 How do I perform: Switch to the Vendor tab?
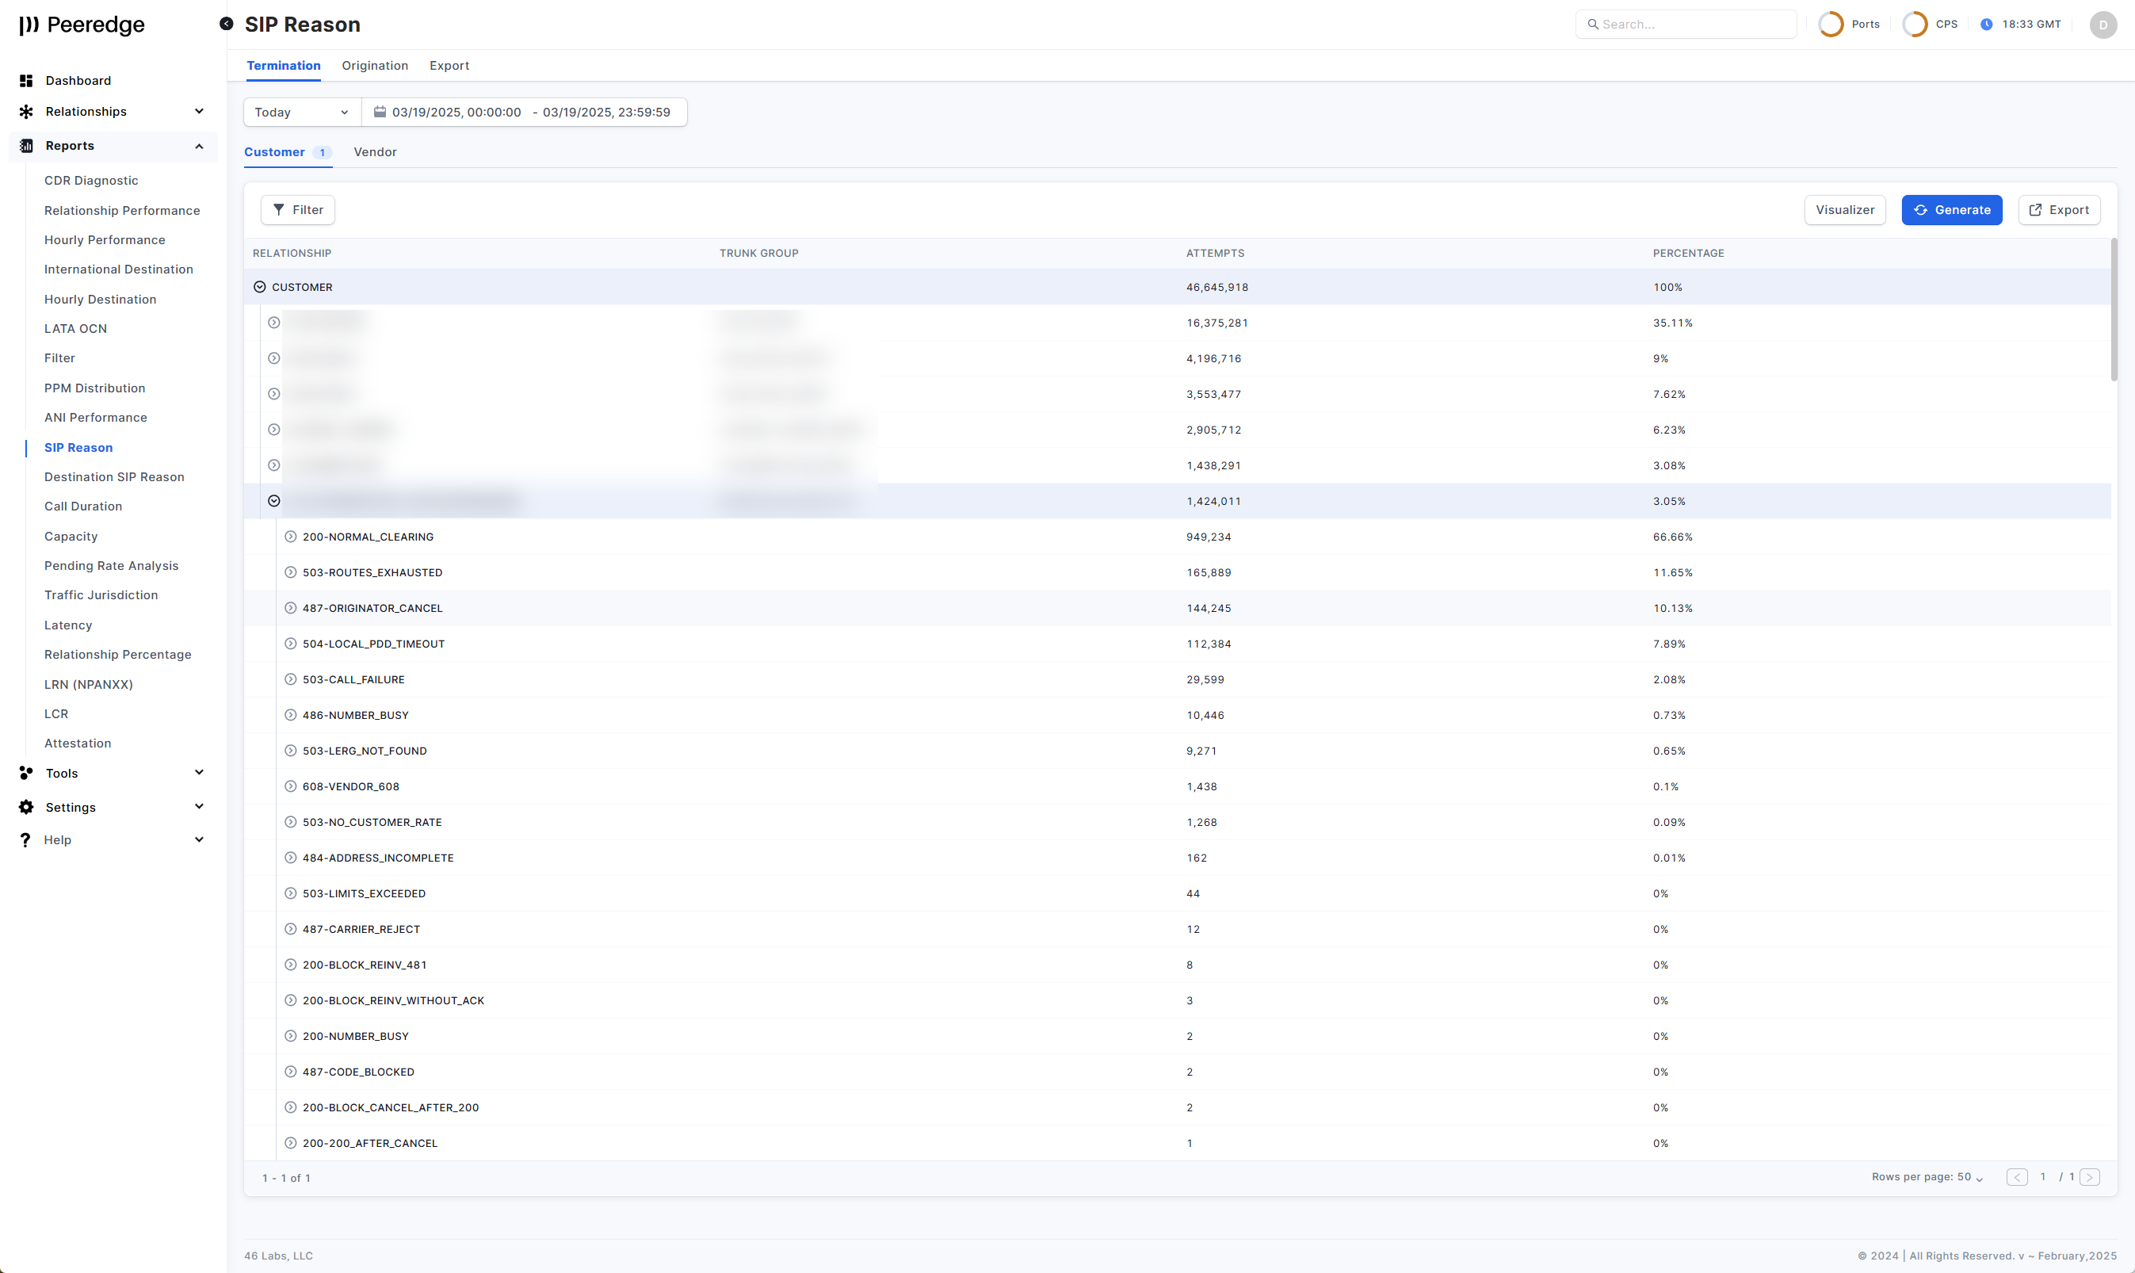tap(375, 152)
